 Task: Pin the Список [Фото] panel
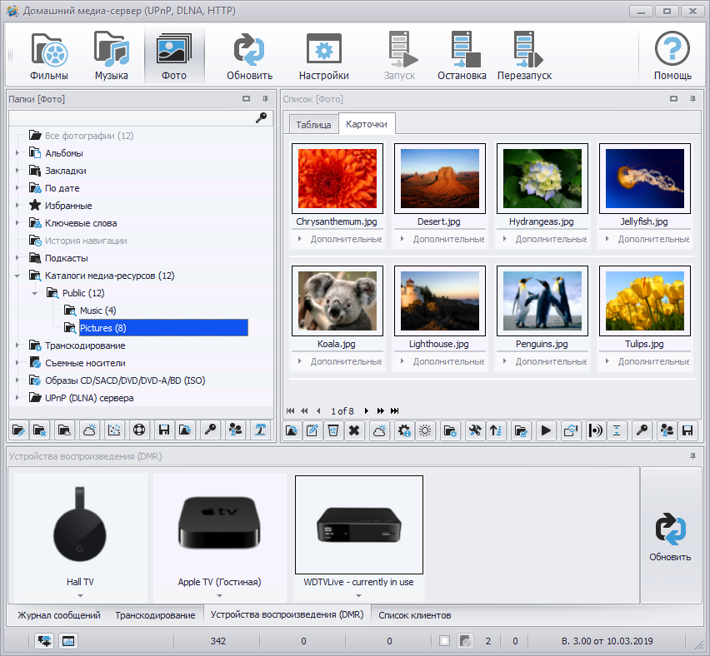(x=692, y=99)
